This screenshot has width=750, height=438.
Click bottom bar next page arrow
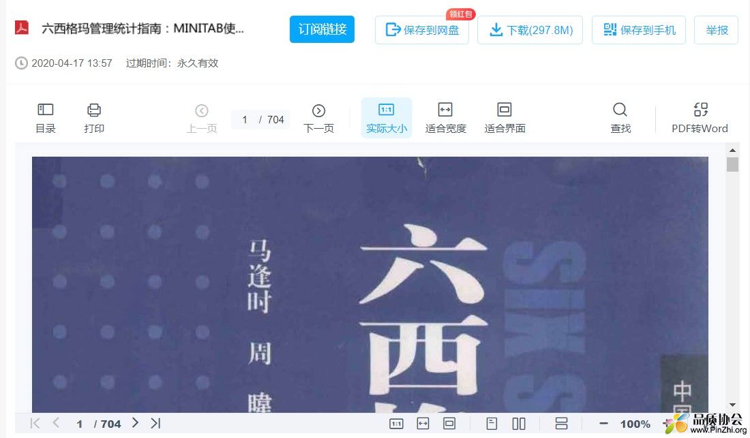click(x=136, y=423)
